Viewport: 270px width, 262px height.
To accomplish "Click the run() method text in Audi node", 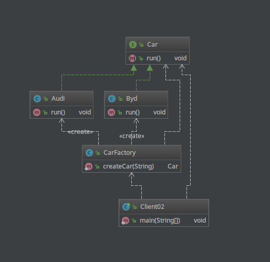I will click(x=58, y=112).
